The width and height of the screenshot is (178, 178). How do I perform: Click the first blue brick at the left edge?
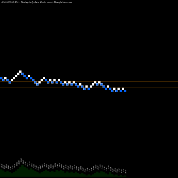tap(1, 78)
